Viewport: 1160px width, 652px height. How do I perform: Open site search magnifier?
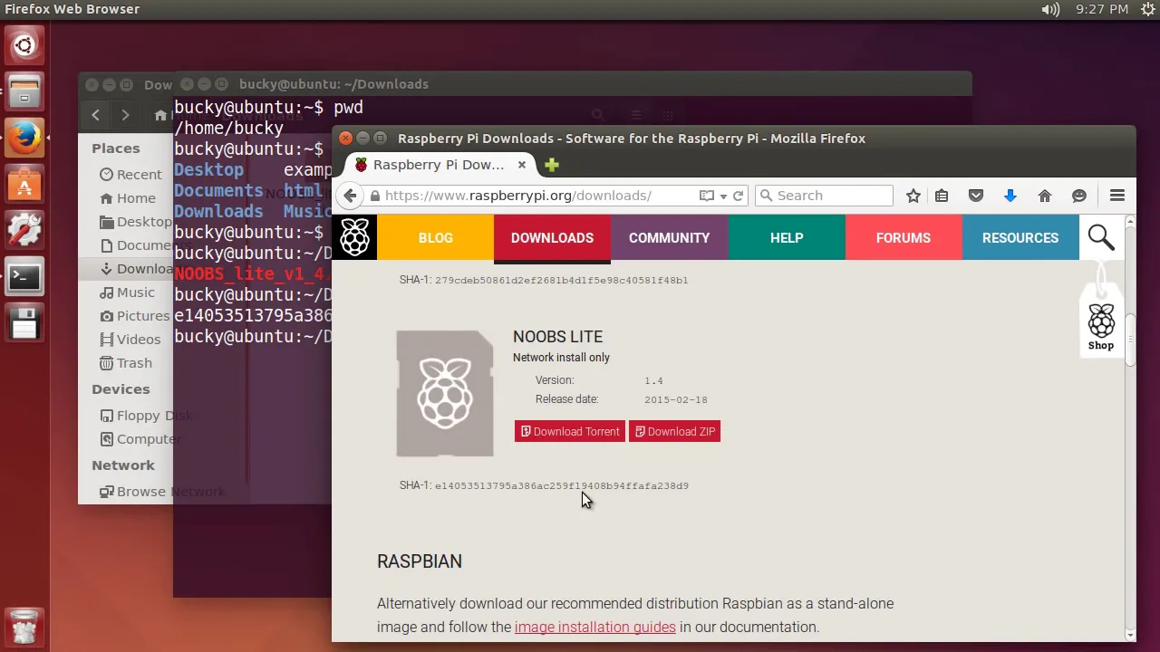pyautogui.click(x=1101, y=237)
